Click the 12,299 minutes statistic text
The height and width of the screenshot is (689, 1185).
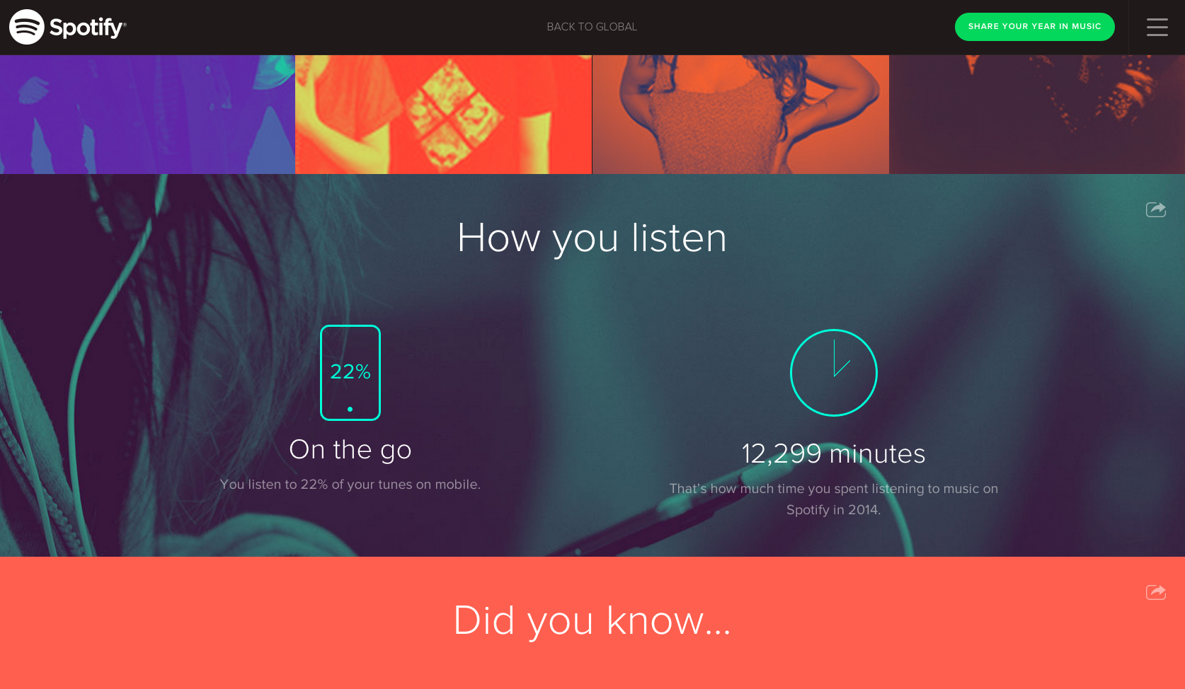click(x=834, y=453)
